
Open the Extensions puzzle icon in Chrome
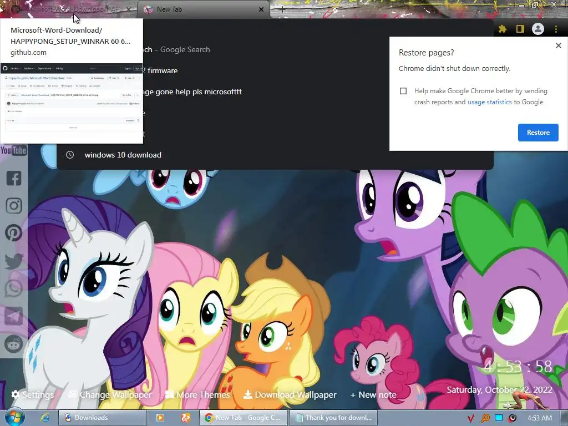(x=503, y=29)
